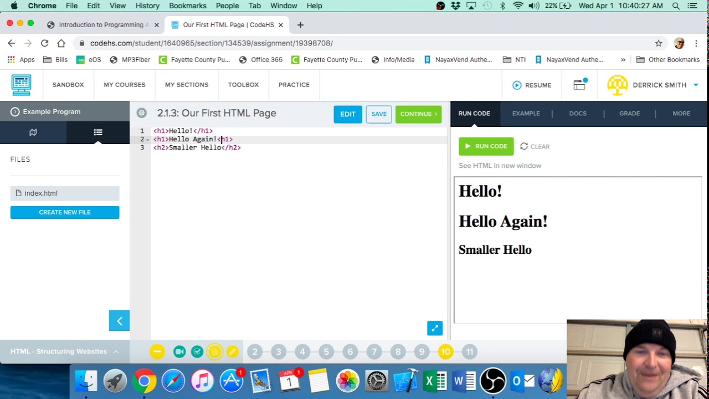Click the CLEAR output button
Image resolution: width=709 pixels, height=399 pixels.
click(535, 146)
